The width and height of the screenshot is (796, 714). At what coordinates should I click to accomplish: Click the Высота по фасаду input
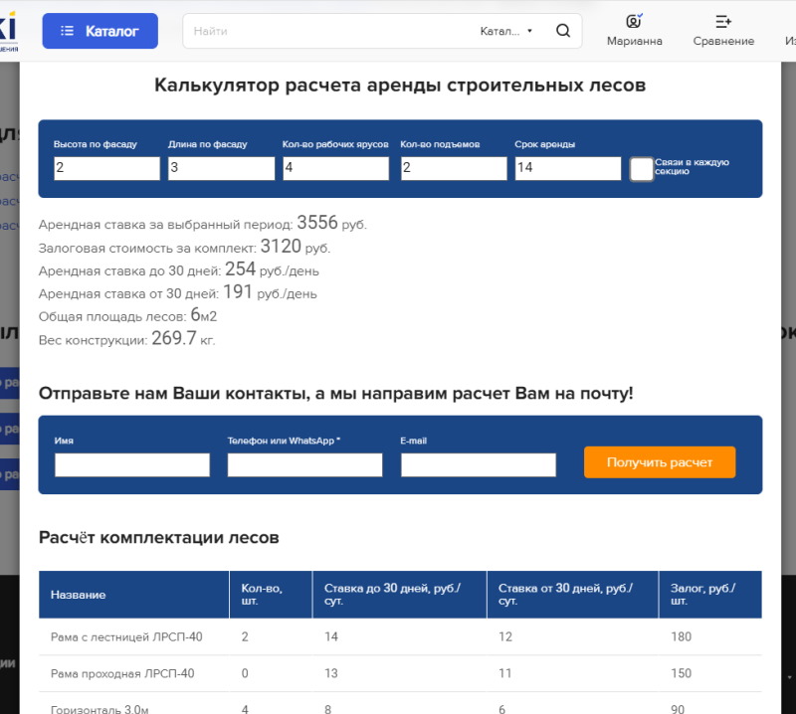pos(106,168)
